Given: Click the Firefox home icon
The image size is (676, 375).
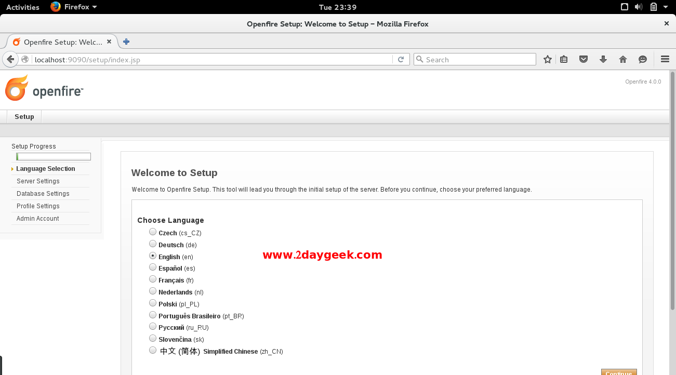Looking at the screenshot, I should tap(623, 59).
